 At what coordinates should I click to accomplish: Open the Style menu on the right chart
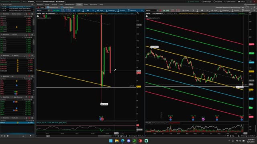pos(214,10)
